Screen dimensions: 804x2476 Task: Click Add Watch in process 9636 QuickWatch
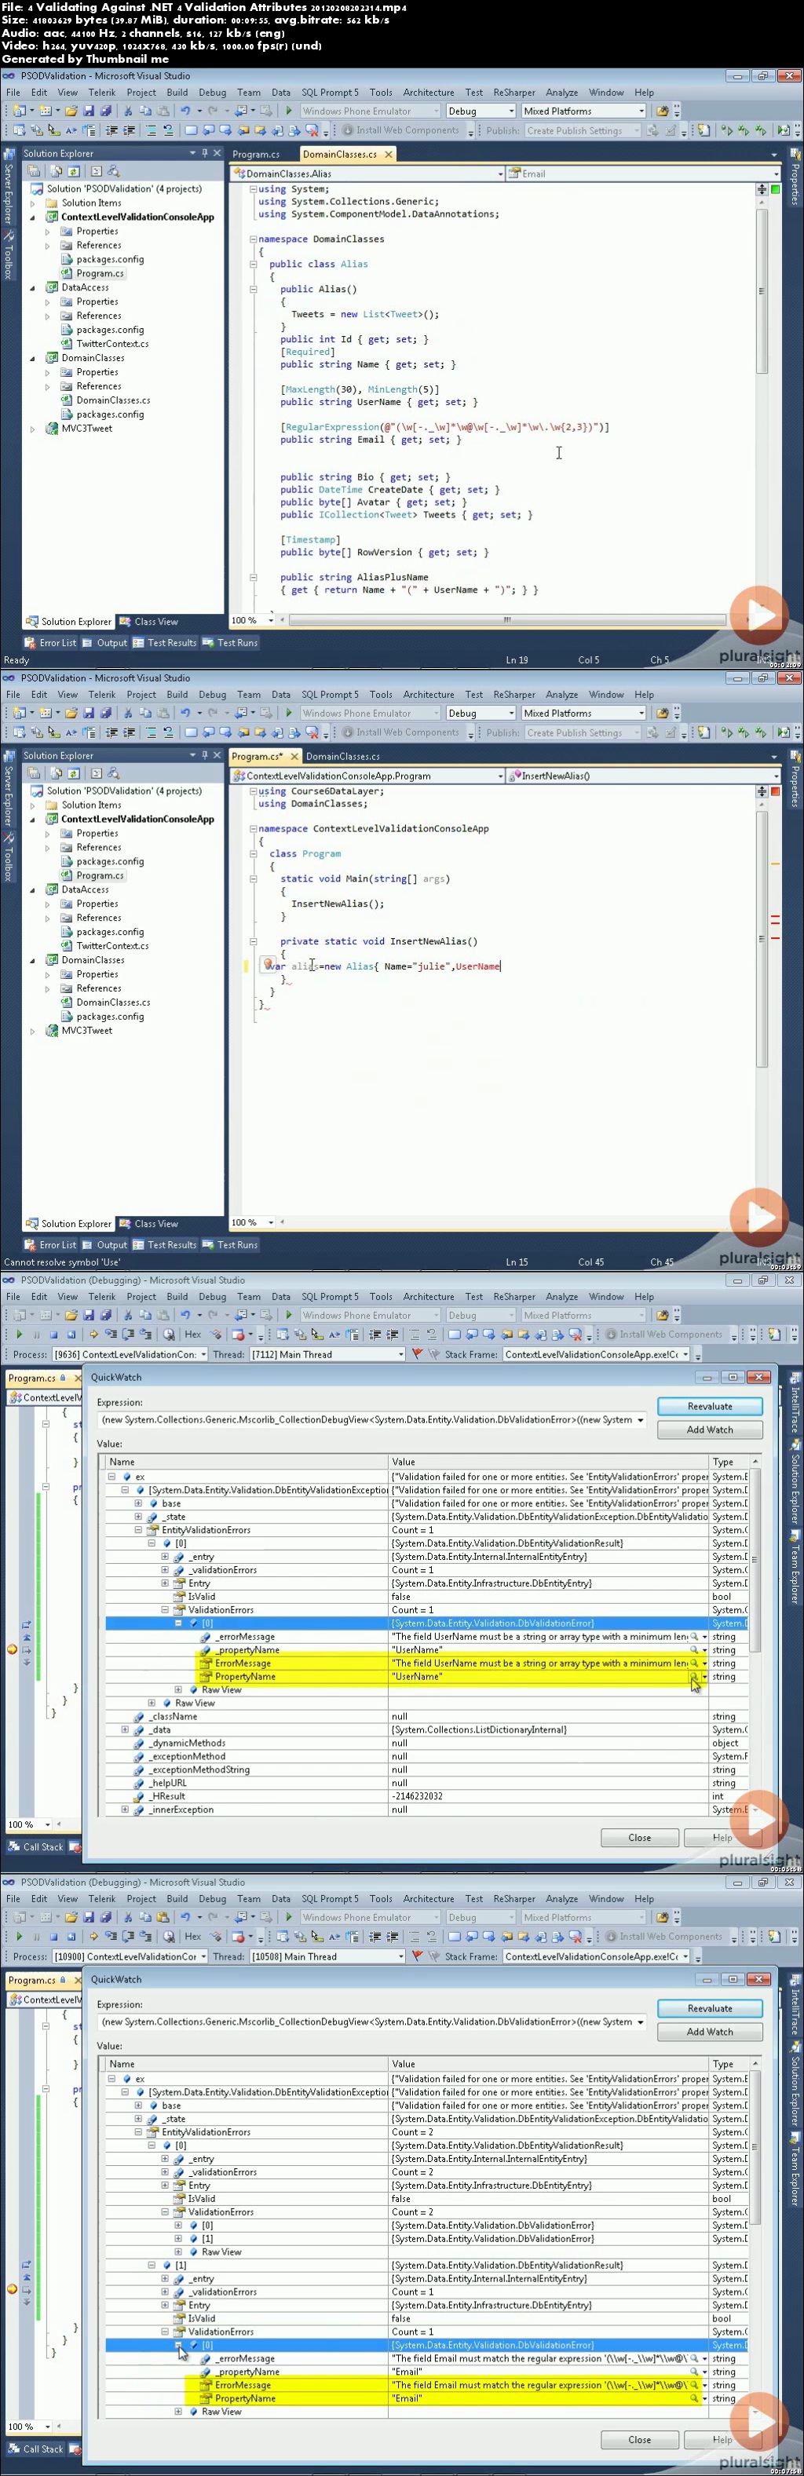coord(710,1430)
